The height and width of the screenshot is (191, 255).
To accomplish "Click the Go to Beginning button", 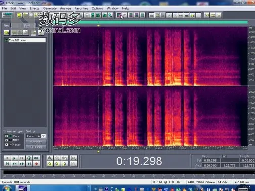I will coord(7,164).
